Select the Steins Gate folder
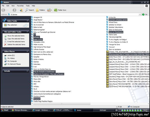 pyautogui.click(x=112, y=34)
